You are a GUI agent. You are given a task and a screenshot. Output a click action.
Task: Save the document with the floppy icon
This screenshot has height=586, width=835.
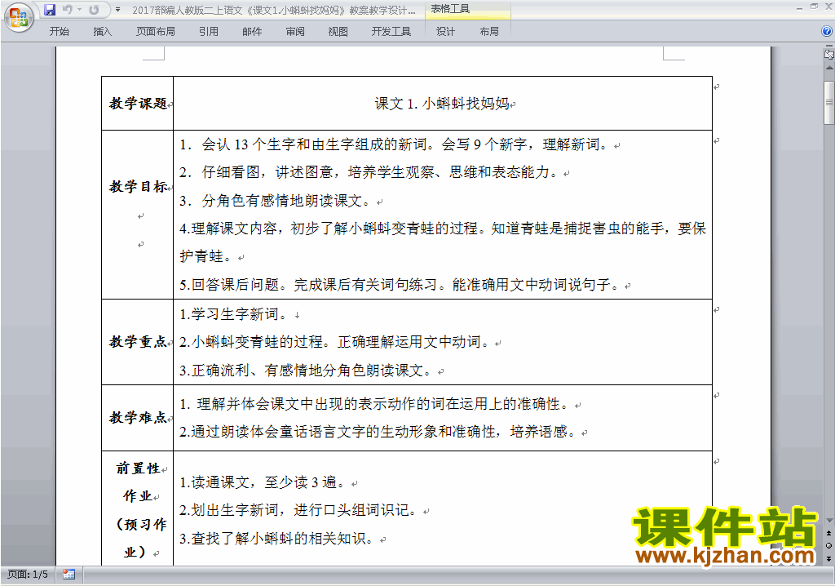click(x=50, y=10)
